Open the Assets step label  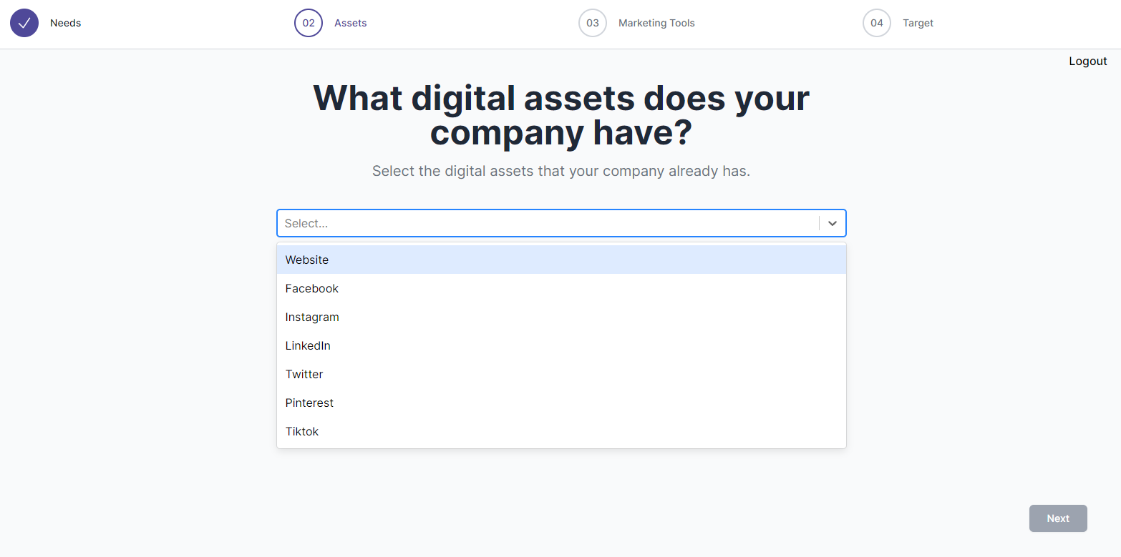click(x=351, y=23)
